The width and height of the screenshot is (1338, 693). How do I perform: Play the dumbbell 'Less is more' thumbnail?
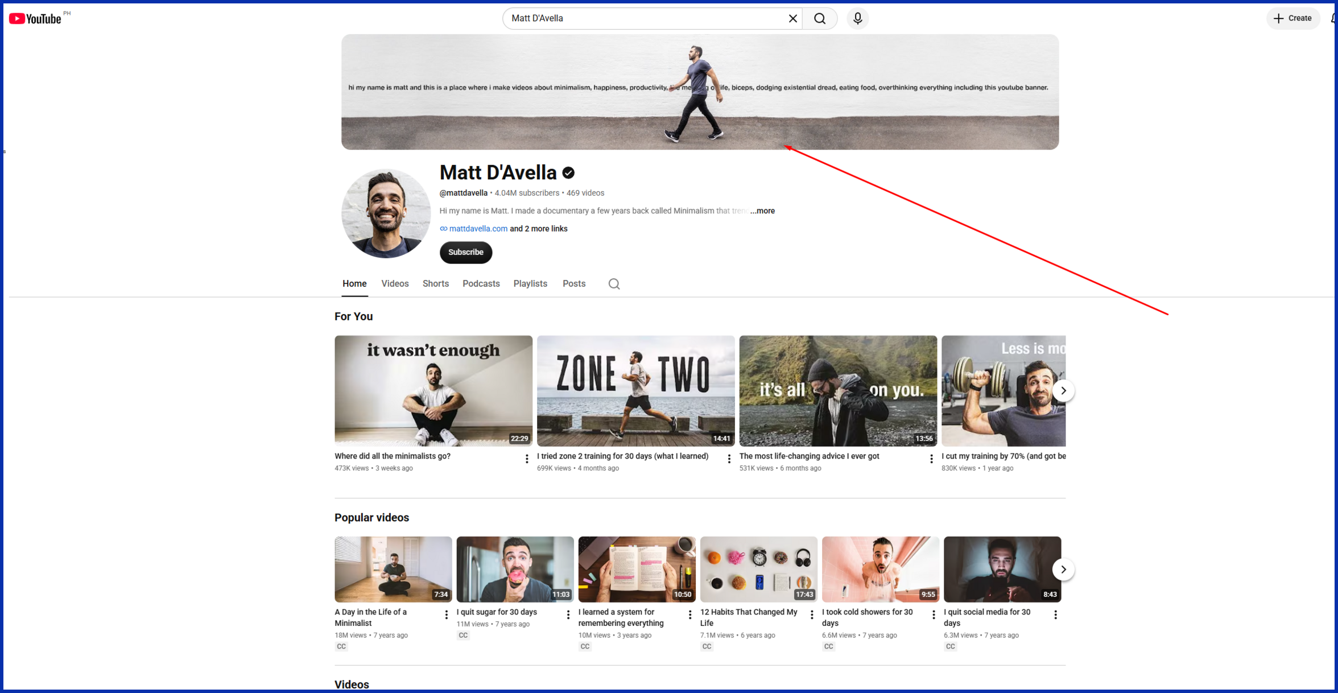[1003, 391]
